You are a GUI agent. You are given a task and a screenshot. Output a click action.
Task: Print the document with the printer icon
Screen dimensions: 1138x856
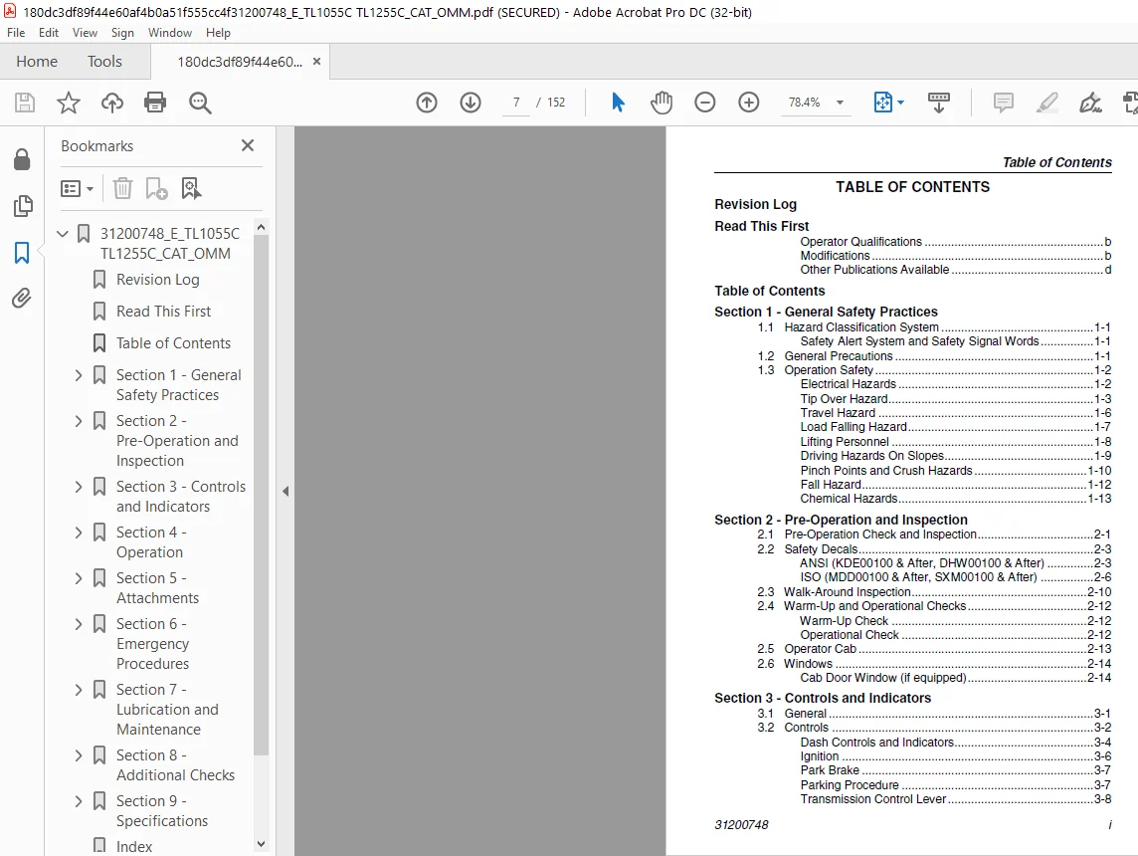[155, 103]
